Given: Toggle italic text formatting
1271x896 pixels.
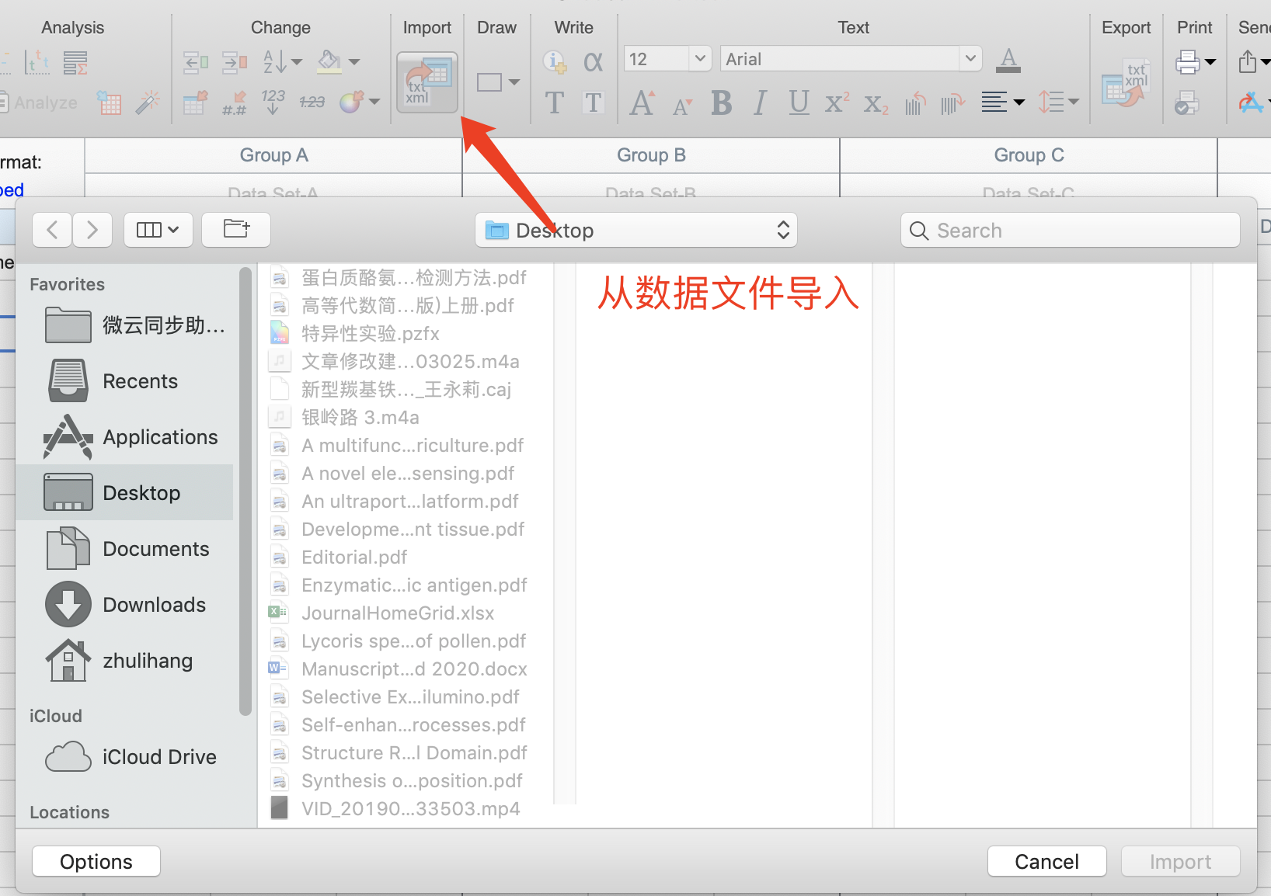Looking at the screenshot, I should point(760,102).
